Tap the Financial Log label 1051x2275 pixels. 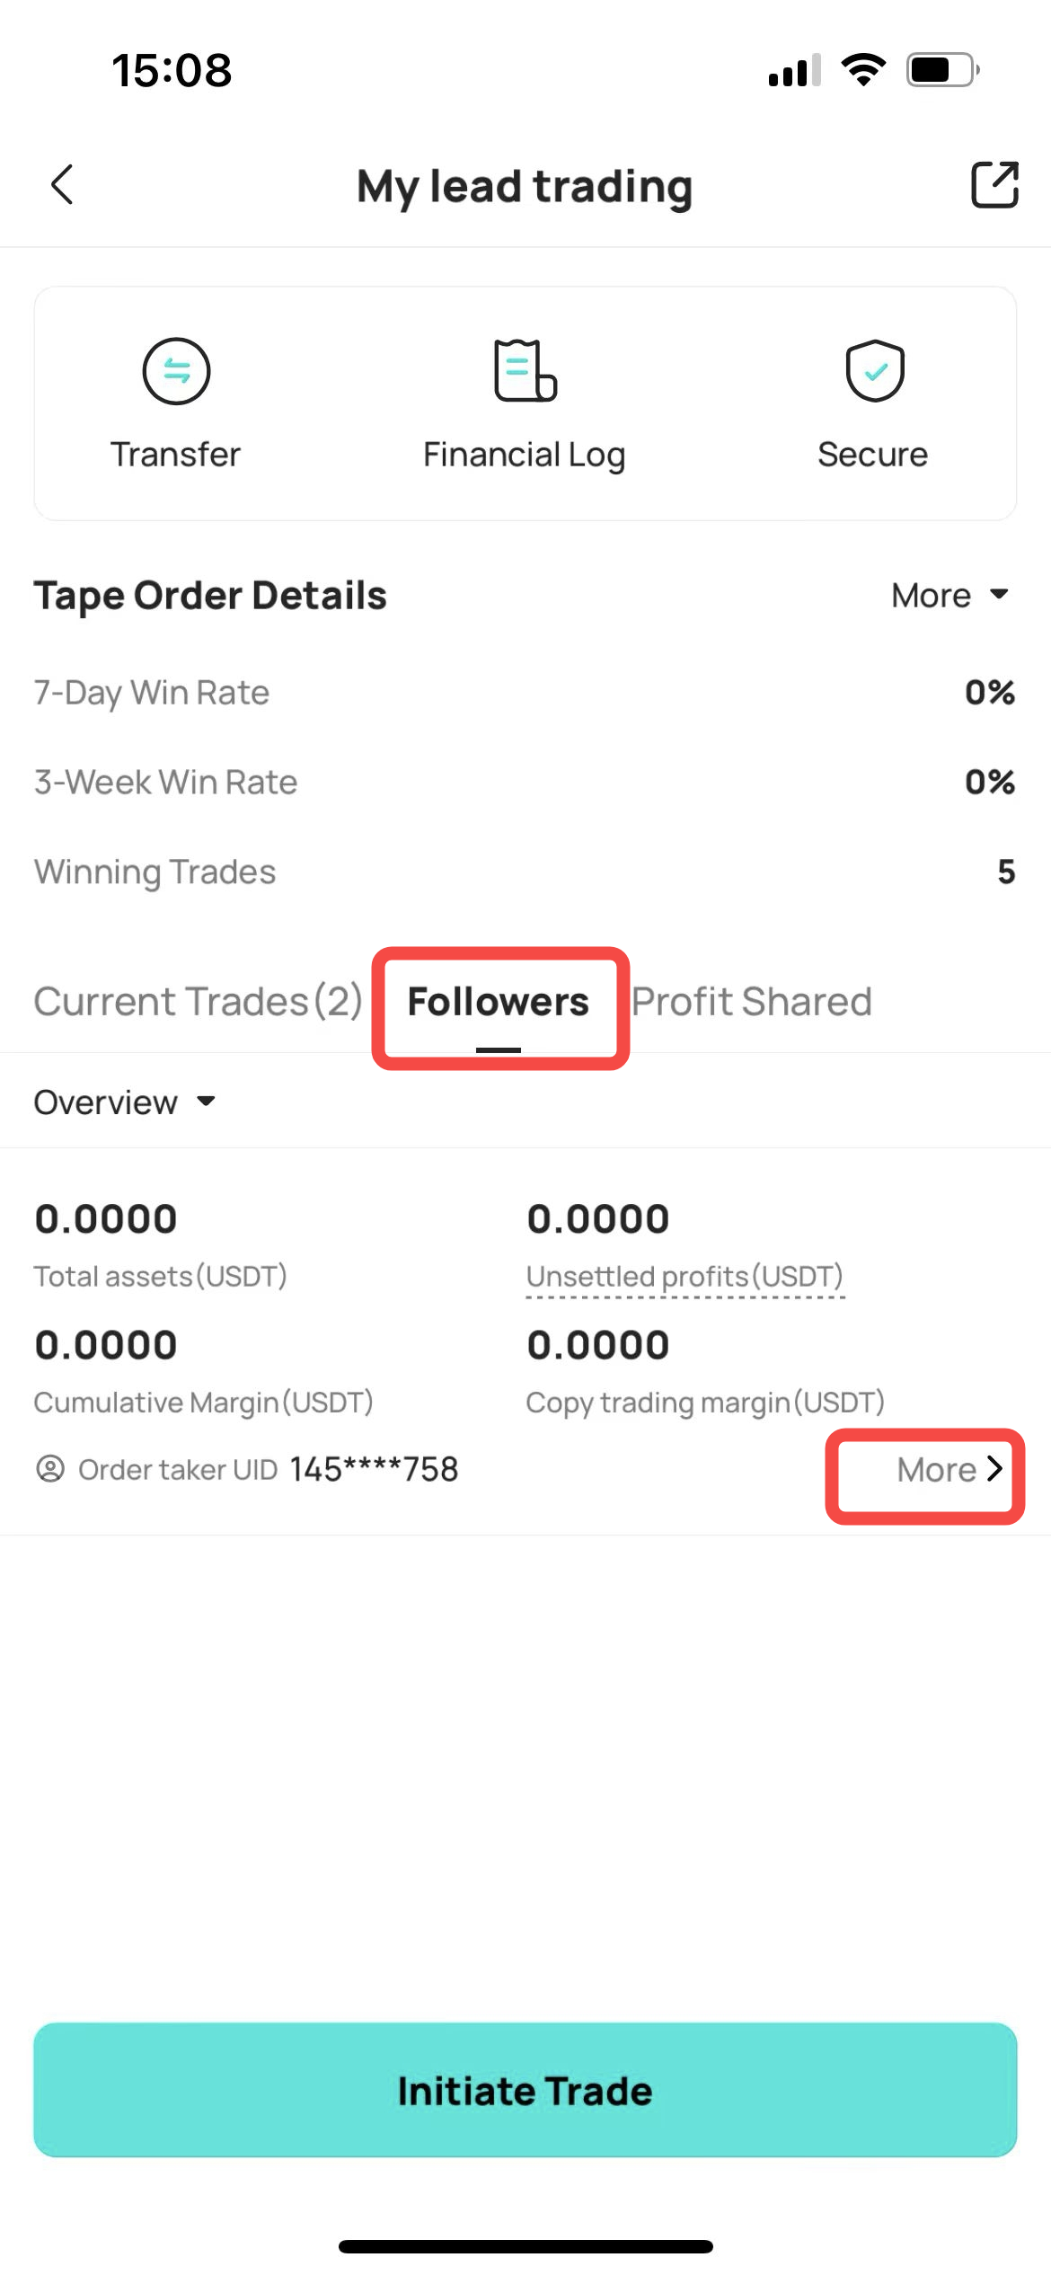[x=525, y=456]
